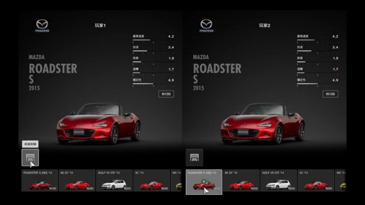Click Player 2 top speed bar 4.2

tap(317, 40)
